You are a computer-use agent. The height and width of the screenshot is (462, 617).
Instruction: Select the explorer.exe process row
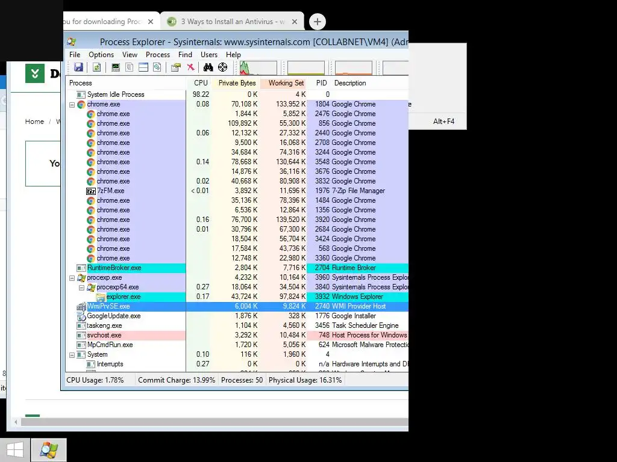[x=237, y=297]
